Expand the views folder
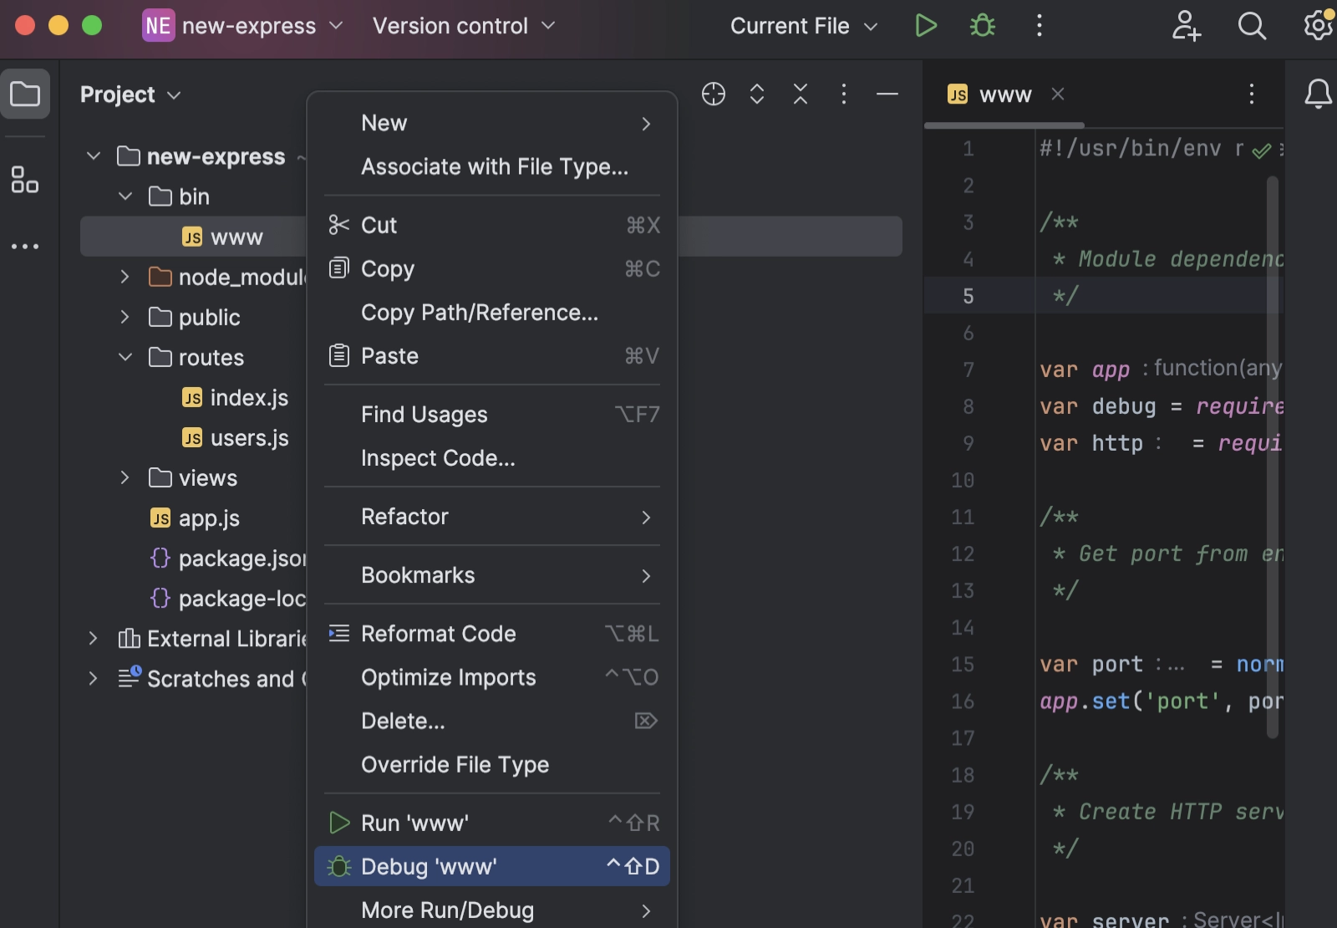The width and height of the screenshot is (1337, 928). pyautogui.click(x=125, y=477)
